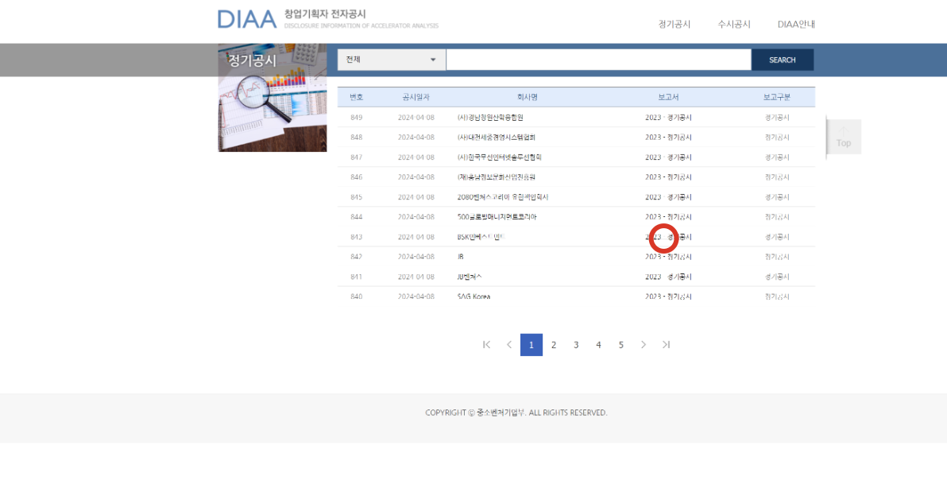Click the BSK인베스트먼트 company name
This screenshot has height=477, width=947.
pyautogui.click(x=481, y=236)
